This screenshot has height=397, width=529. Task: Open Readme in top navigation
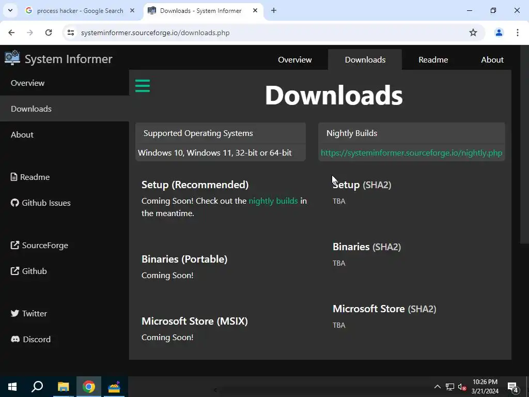433,60
